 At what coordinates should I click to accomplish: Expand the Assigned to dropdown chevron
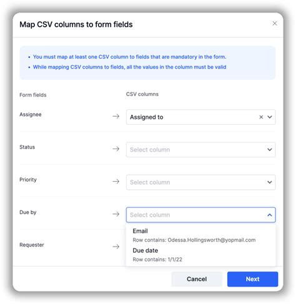pyautogui.click(x=270, y=117)
